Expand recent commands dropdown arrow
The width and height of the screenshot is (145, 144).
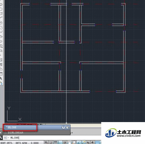[x=8, y=138]
